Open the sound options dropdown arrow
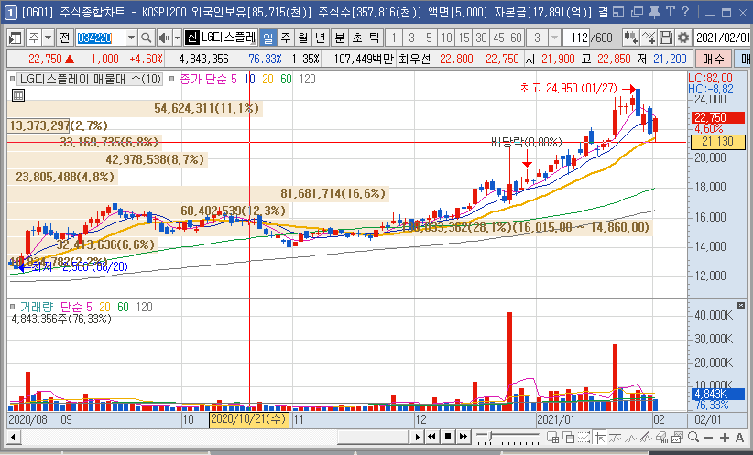 [177, 38]
